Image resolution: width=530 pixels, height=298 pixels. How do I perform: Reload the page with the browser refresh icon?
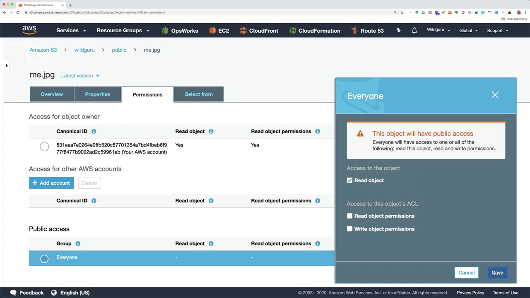pos(18,12)
